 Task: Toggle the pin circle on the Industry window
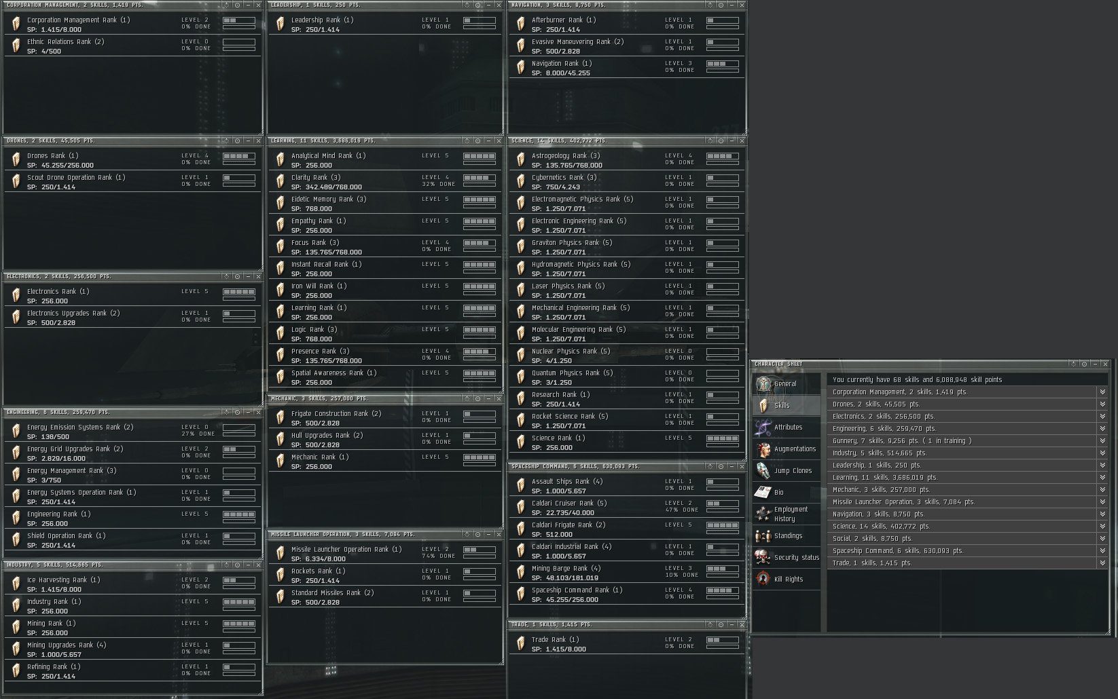coord(237,565)
